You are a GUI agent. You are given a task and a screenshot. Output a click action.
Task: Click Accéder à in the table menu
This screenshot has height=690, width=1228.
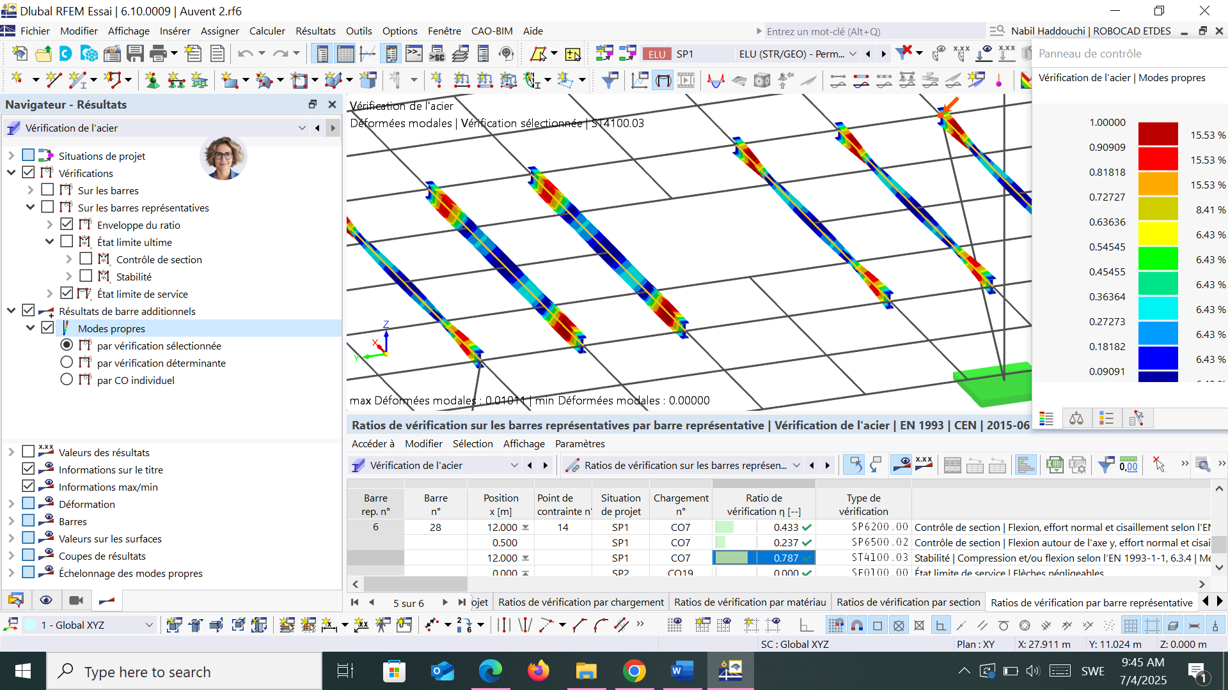pos(373,443)
